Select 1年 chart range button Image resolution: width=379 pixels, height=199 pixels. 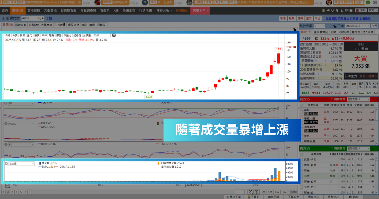[x=277, y=192]
